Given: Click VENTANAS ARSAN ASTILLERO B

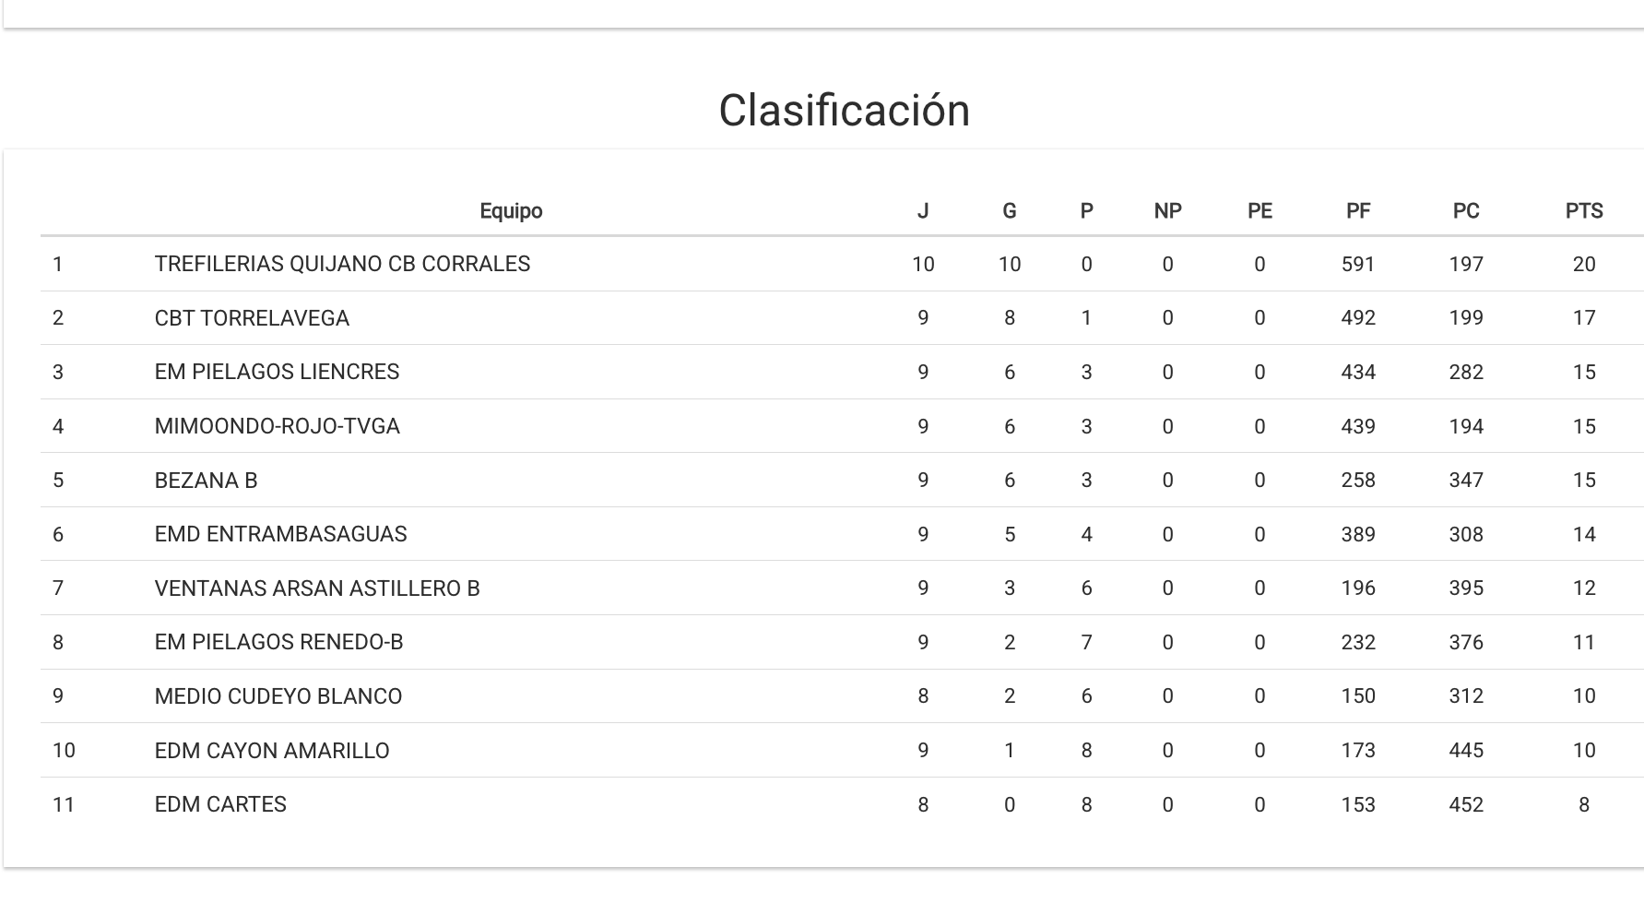Looking at the screenshot, I should [317, 588].
